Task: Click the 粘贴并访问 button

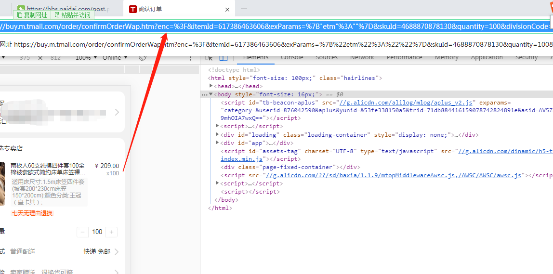Action: click(x=72, y=15)
